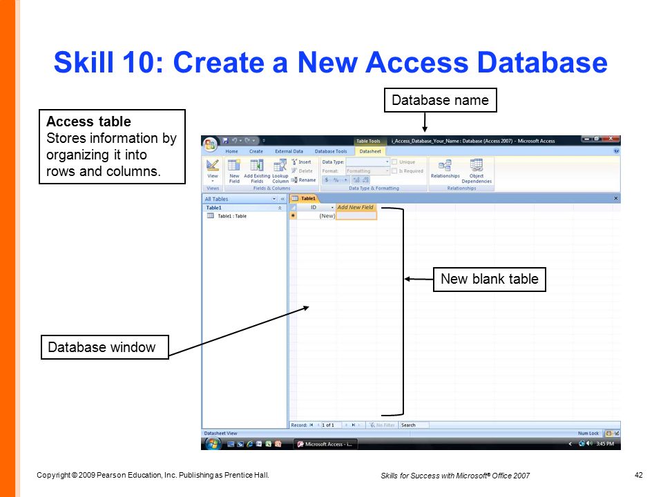
Task: Click the empty cell under Add New Field
Action: click(x=356, y=216)
